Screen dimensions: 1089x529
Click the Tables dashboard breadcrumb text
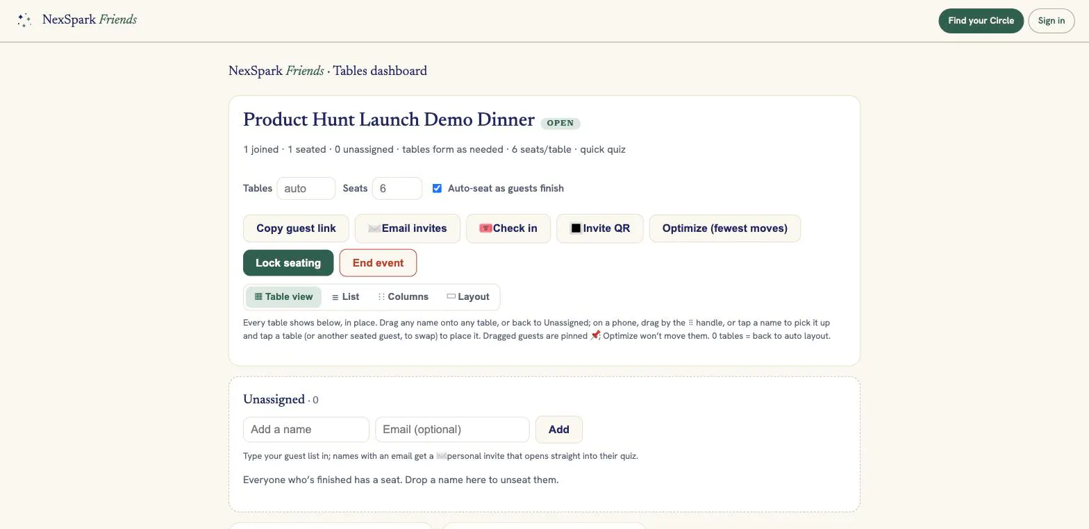tap(380, 71)
